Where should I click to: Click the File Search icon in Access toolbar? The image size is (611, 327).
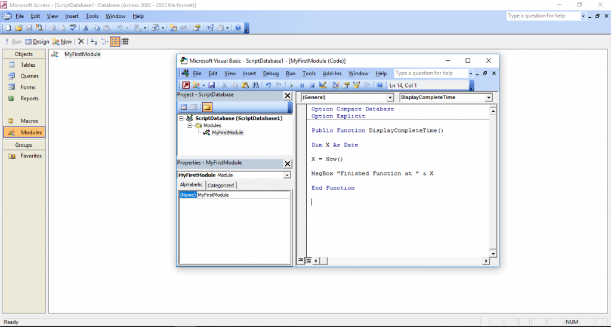pyautogui.click(x=39, y=27)
